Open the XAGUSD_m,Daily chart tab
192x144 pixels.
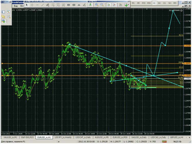click(x=139, y=137)
